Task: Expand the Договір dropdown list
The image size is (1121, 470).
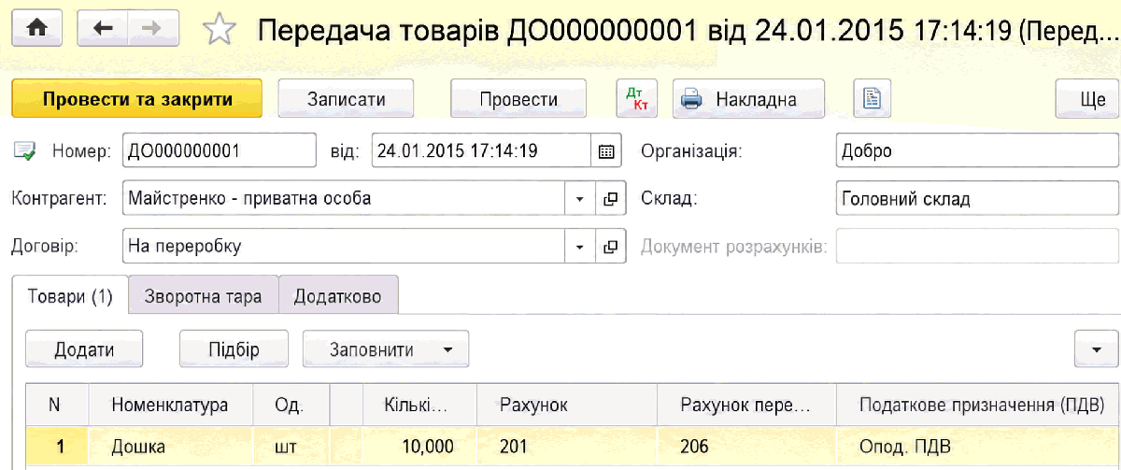Action: pyautogui.click(x=580, y=247)
